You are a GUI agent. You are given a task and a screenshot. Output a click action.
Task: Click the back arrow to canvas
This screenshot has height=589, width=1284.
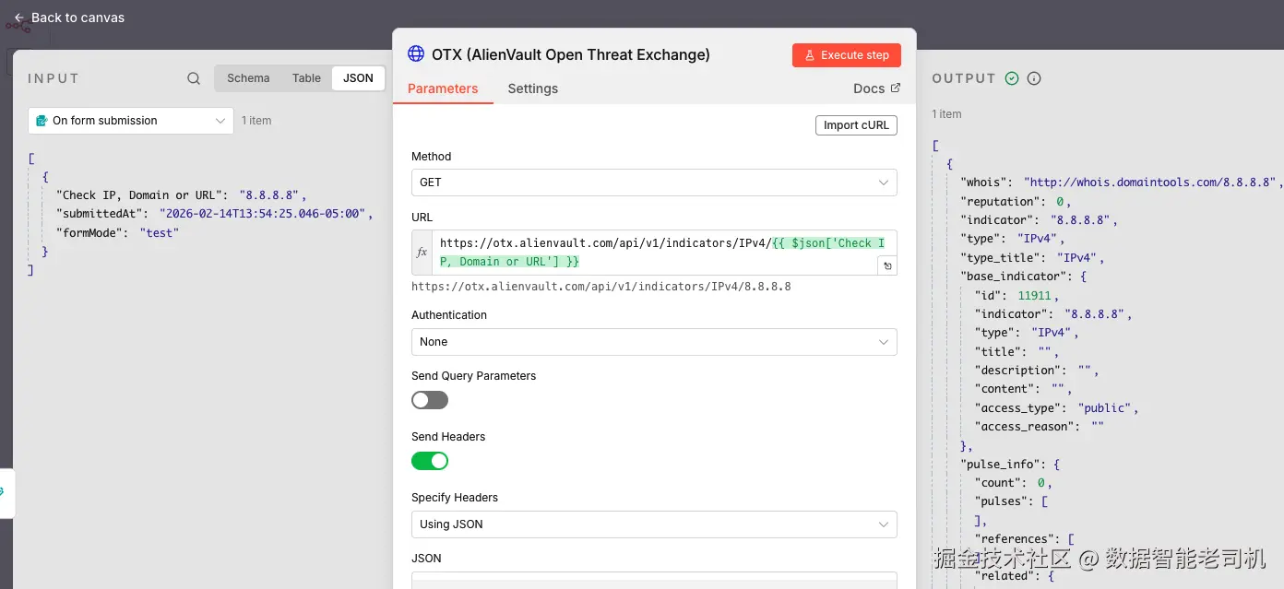tap(19, 18)
